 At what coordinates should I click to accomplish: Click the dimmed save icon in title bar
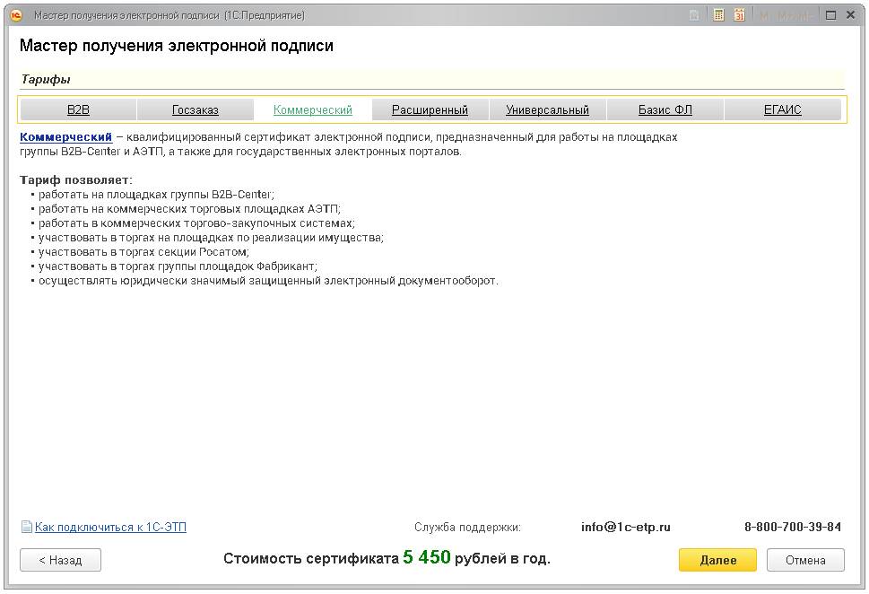click(x=694, y=16)
